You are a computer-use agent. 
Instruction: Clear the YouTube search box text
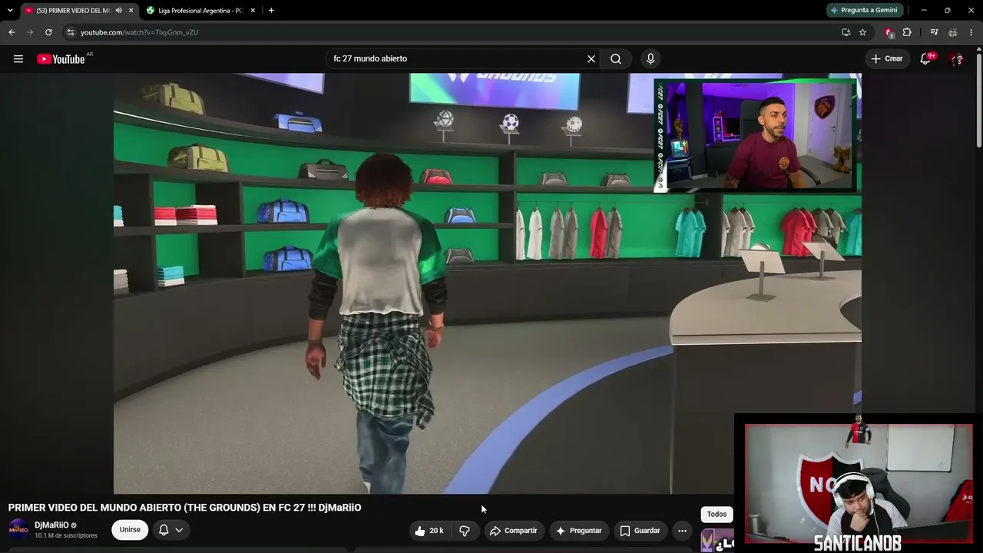tap(591, 59)
